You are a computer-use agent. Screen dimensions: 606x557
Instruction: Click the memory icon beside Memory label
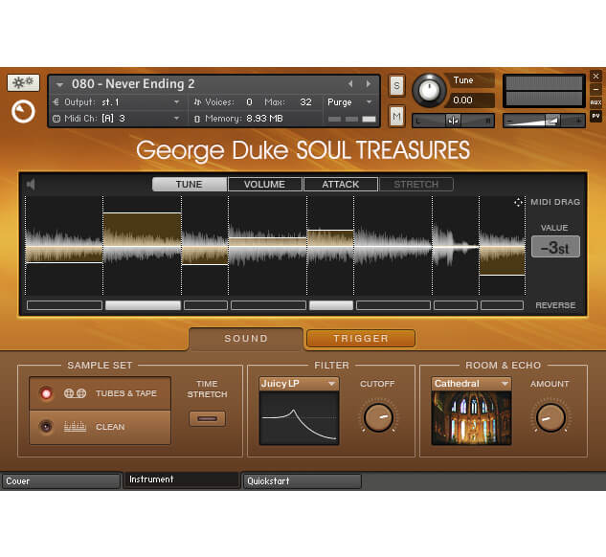(197, 119)
